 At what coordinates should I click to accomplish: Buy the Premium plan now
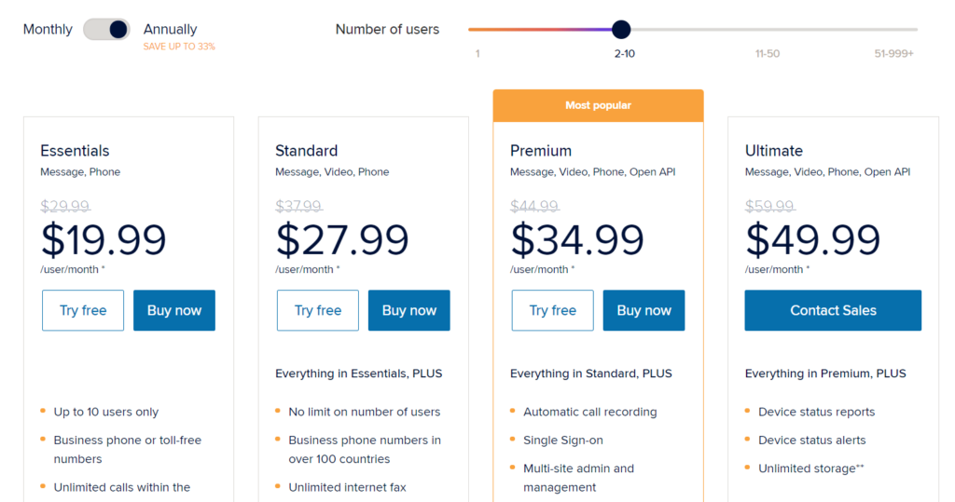[644, 310]
